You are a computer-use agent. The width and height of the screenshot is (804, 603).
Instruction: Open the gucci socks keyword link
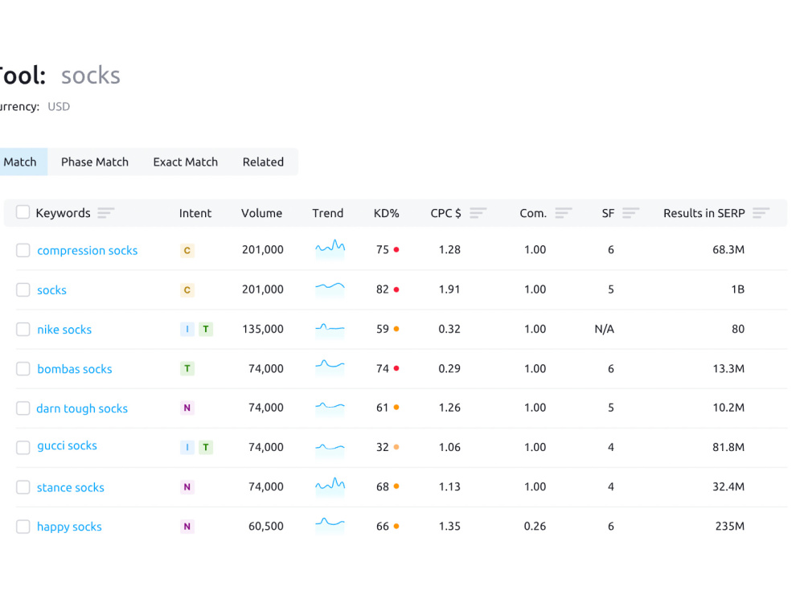(x=68, y=446)
